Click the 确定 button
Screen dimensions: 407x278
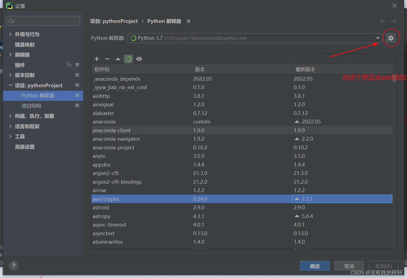coord(315,266)
